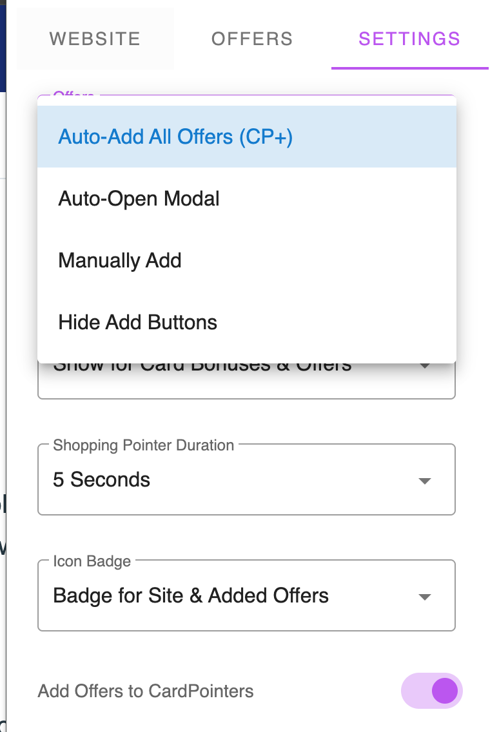Choose Auto-Add All Offers (CP+) option
499x732 pixels.
247,137
